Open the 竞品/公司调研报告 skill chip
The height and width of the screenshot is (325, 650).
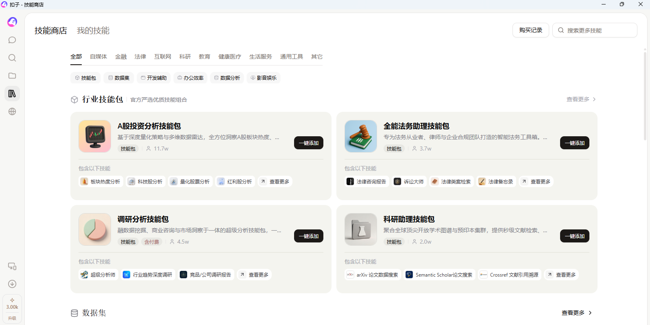click(x=206, y=275)
